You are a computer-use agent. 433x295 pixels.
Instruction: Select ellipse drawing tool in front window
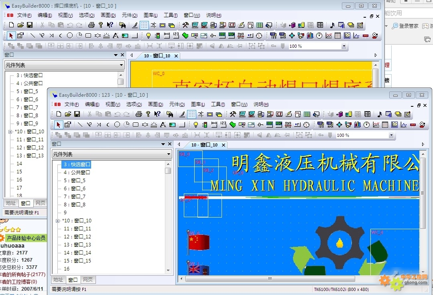(117, 124)
